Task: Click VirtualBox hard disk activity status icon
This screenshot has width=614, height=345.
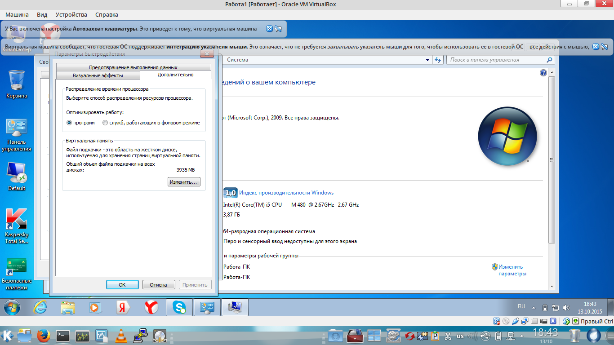Action: (497, 321)
